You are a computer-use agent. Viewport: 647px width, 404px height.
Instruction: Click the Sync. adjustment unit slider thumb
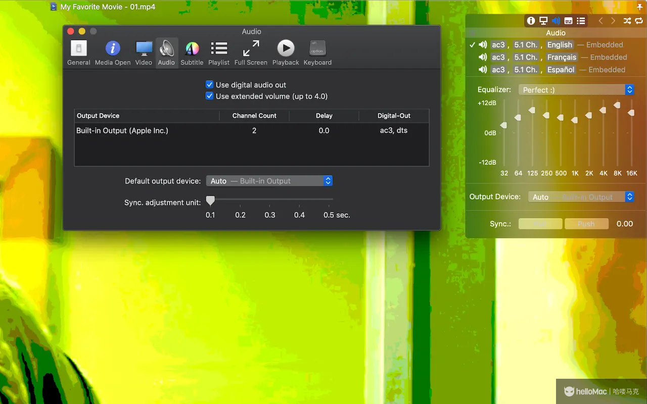click(210, 200)
